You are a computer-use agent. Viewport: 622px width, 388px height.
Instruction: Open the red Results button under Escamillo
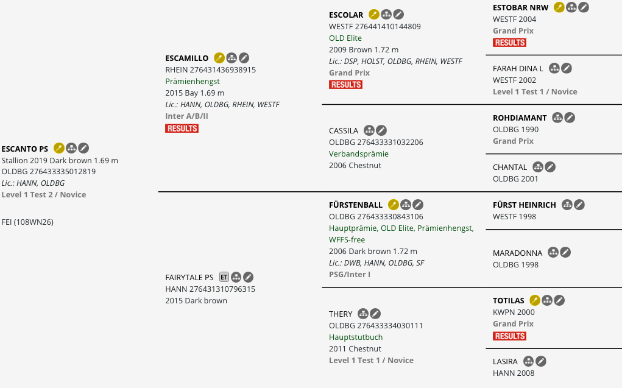pyautogui.click(x=182, y=128)
